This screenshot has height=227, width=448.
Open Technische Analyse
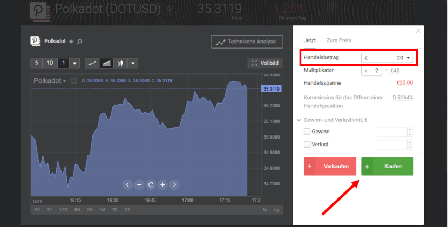(247, 42)
